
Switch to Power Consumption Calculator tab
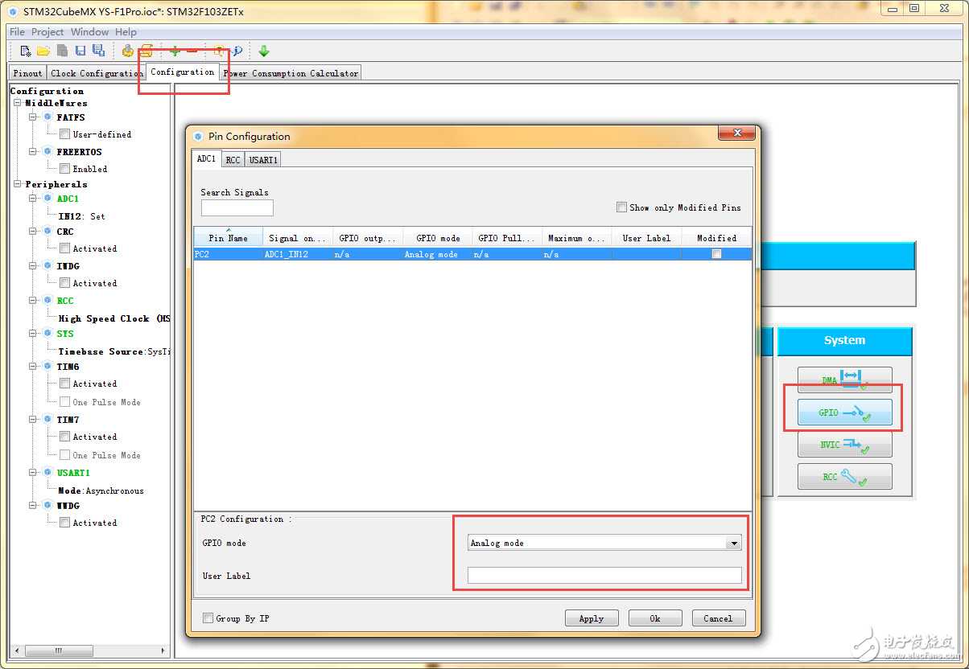point(291,73)
